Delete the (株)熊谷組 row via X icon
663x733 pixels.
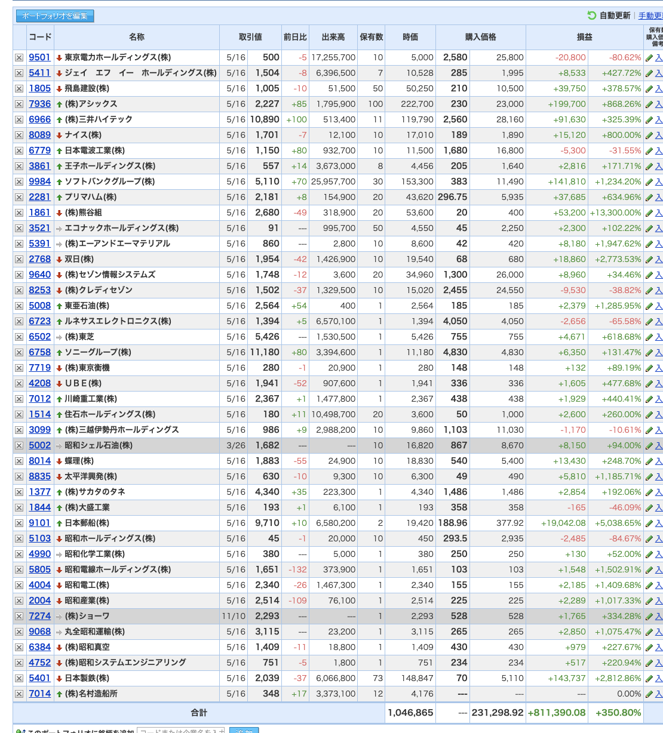pos(19,212)
